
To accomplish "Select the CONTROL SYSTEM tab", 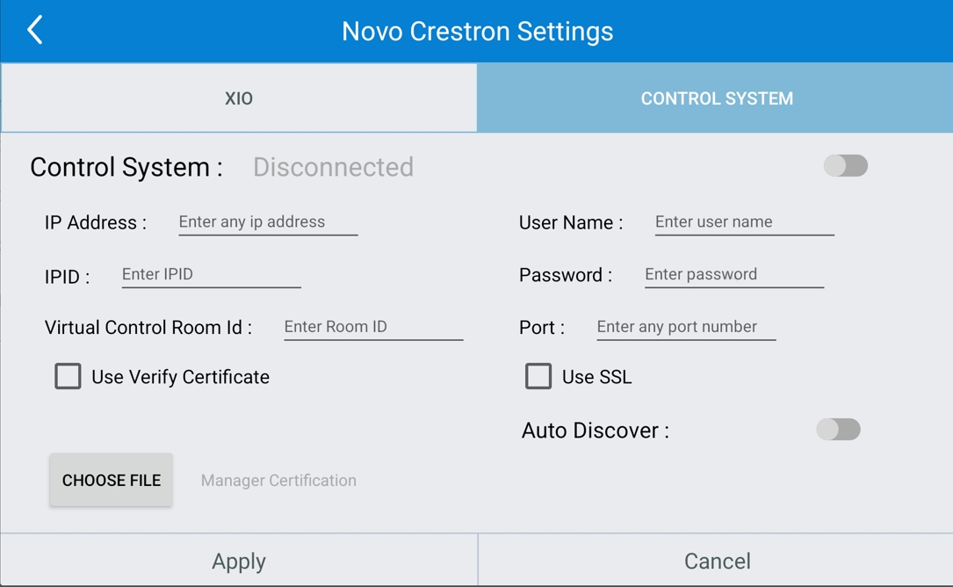I will (x=716, y=98).
